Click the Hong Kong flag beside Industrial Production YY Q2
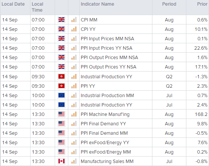Screen dimensions: 209x166 pos(61,77)
